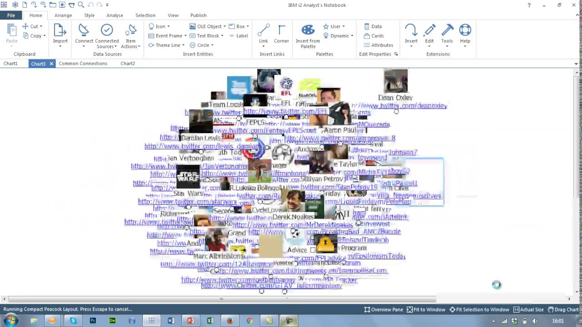Select the Star Wars entity picture
Viewport: 582px width, 327px height.
[x=188, y=177]
